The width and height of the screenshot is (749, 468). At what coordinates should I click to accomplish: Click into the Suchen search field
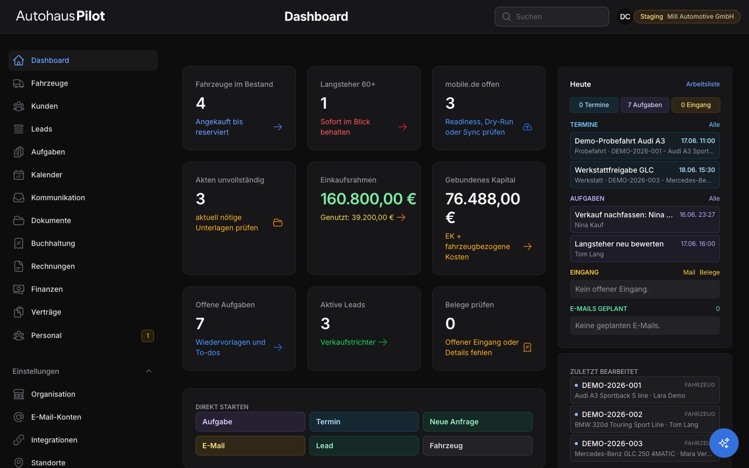click(552, 17)
